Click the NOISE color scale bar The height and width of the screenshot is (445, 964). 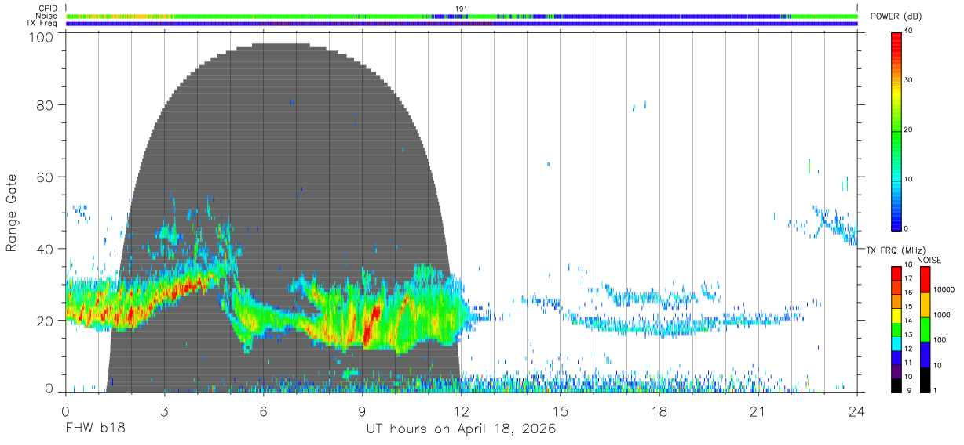pos(926,329)
